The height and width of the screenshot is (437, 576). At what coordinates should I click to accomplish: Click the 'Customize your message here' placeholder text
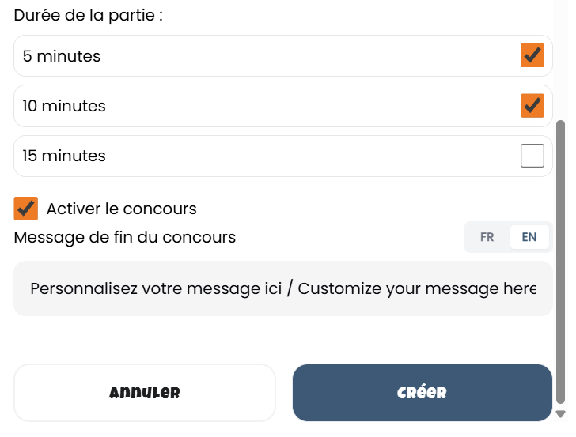pyautogui.click(x=418, y=288)
